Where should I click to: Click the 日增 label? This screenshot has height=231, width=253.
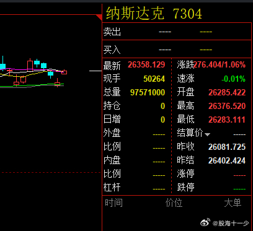(x=112, y=120)
